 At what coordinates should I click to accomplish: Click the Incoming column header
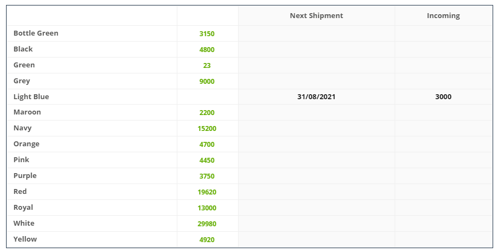click(x=443, y=15)
